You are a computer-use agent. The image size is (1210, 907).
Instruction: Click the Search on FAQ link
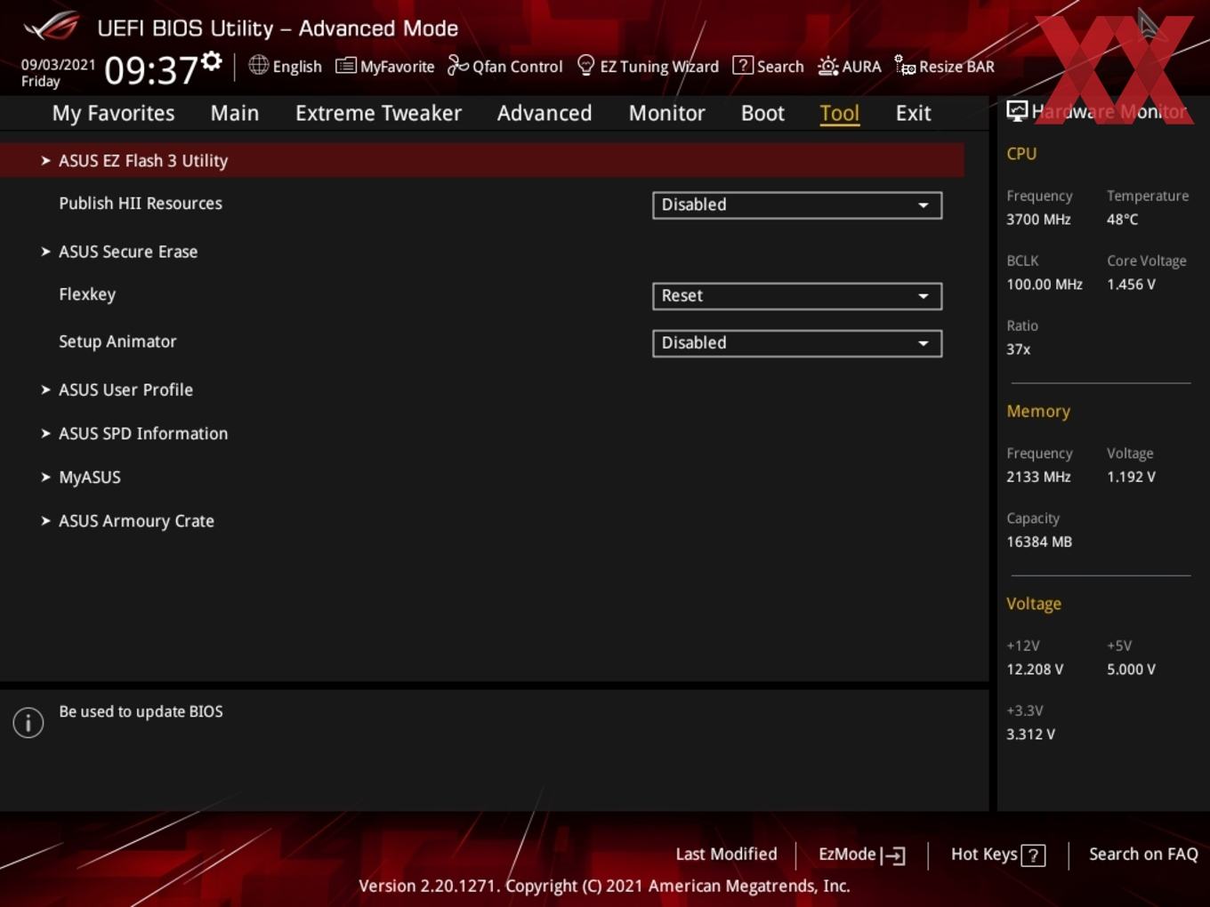pyautogui.click(x=1143, y=854)
